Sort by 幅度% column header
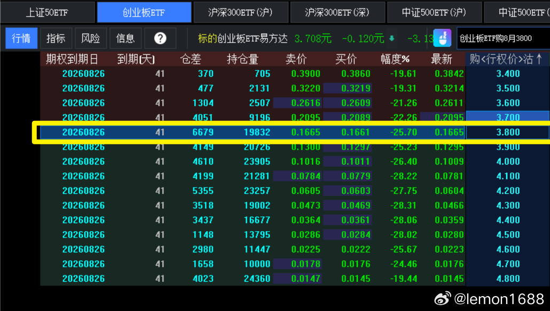This screenshot has height=311, width=550. (395, 59)
